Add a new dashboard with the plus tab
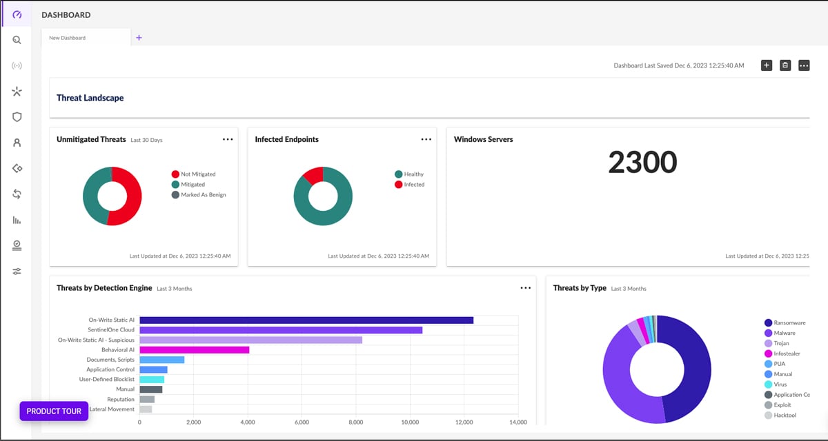The width and height of the screenshot is (828, 441). coord(139,38)
